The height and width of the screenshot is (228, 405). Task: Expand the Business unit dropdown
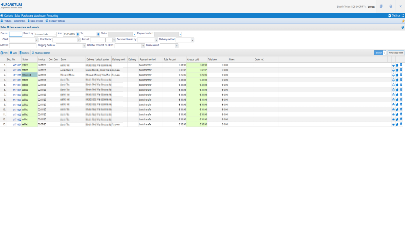pyautogui.click(x=177, y=46)
